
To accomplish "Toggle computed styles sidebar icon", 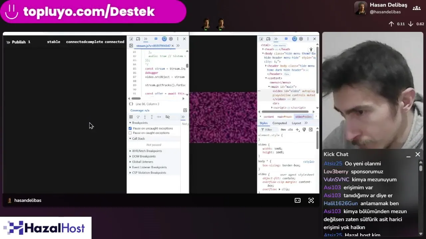I will [x=311, y=130].
